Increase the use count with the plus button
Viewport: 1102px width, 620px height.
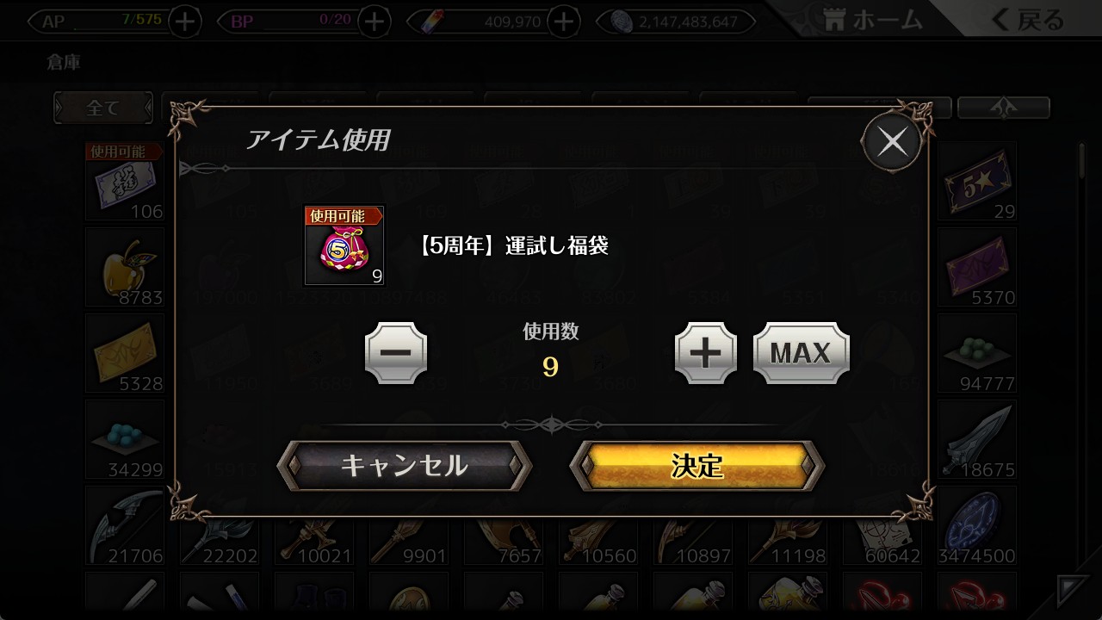[x=706, y=353]
